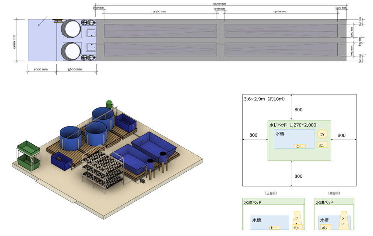Click the 4000 mm dimension label
This screenshot has height=236, width=373.
point(41,69)
